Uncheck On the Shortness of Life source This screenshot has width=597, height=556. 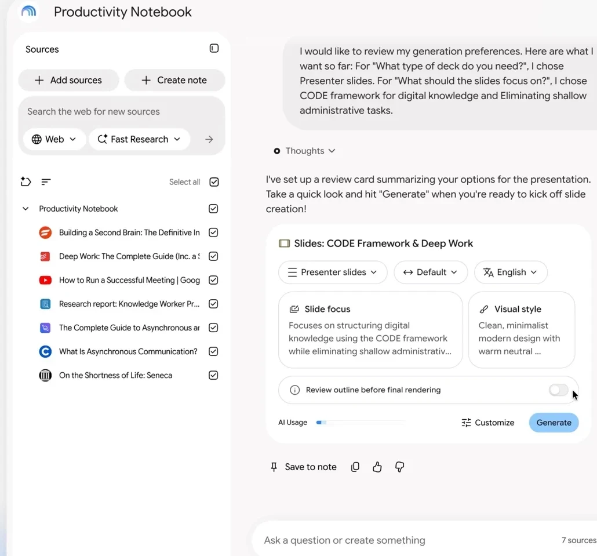[x=213, y=375]
